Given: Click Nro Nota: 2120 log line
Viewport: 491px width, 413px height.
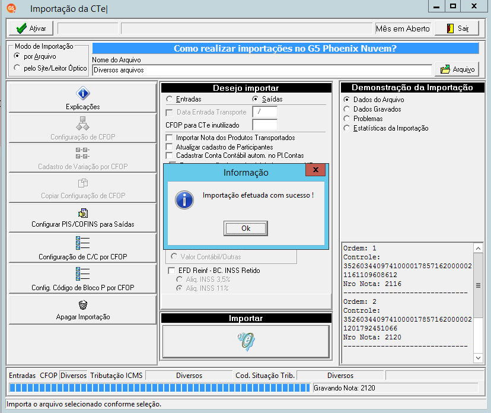Looking at the screenshot, I should tap(372, 337).
